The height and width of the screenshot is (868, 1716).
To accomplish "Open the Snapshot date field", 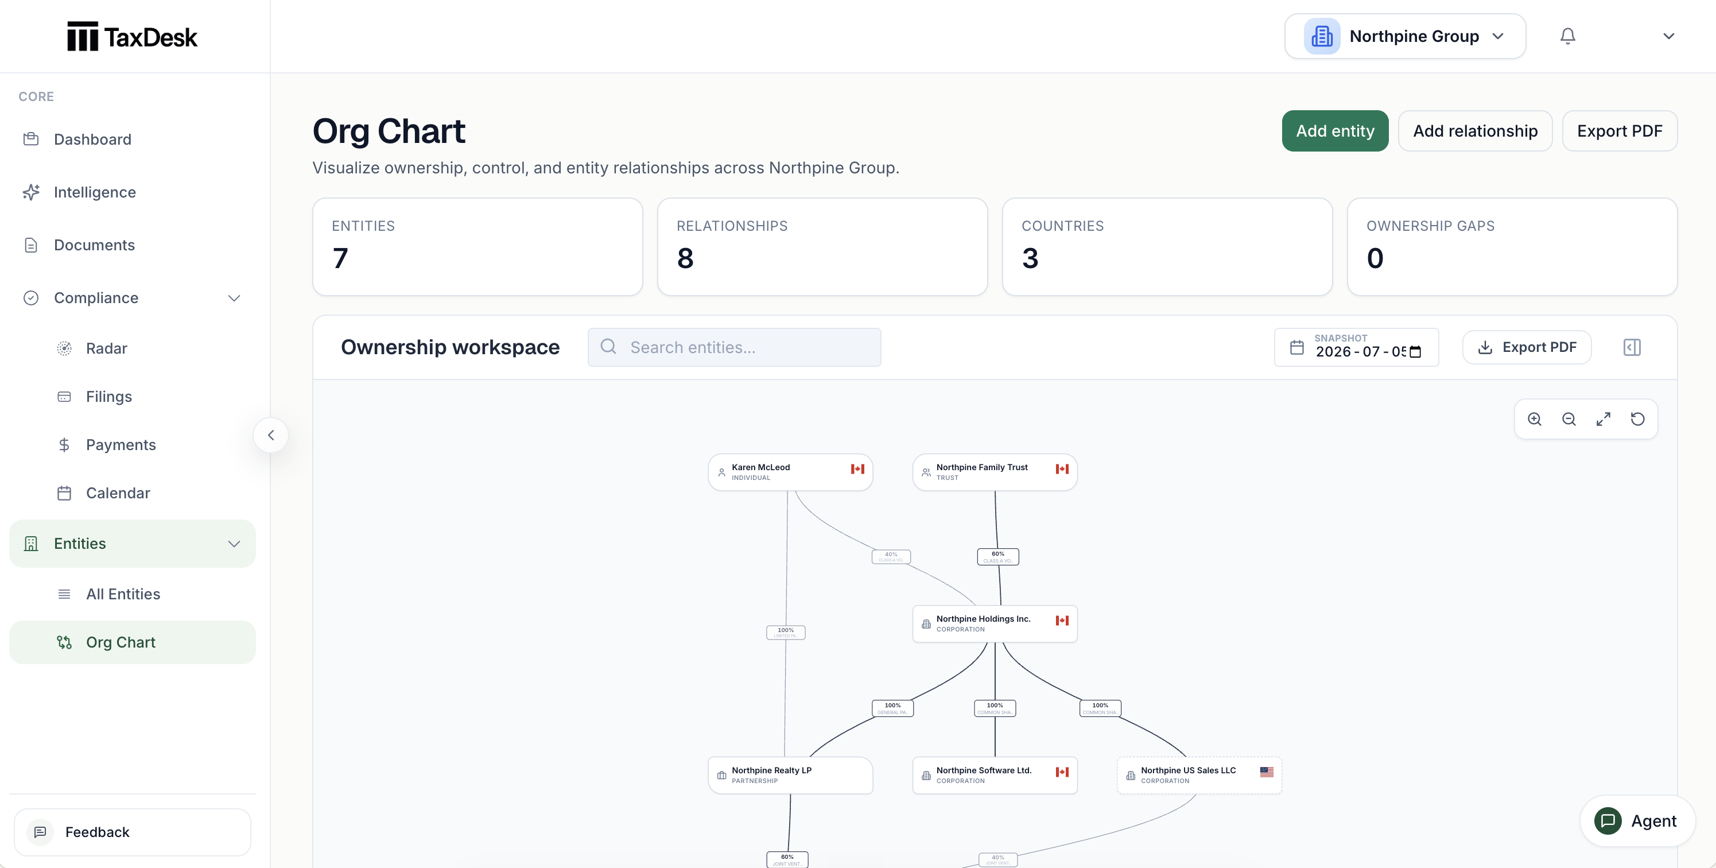I will [x=1356, y=347].
